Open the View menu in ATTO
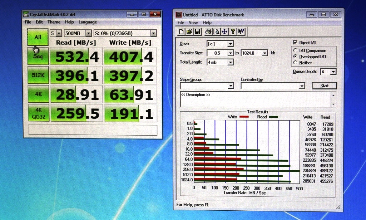Viewport: 366px width, 220px height. [193, 23]
